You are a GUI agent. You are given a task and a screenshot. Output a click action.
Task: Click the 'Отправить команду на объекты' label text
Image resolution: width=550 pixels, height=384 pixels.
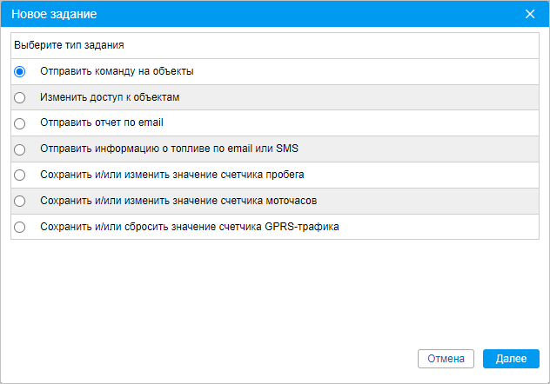[x=117, y=71]
